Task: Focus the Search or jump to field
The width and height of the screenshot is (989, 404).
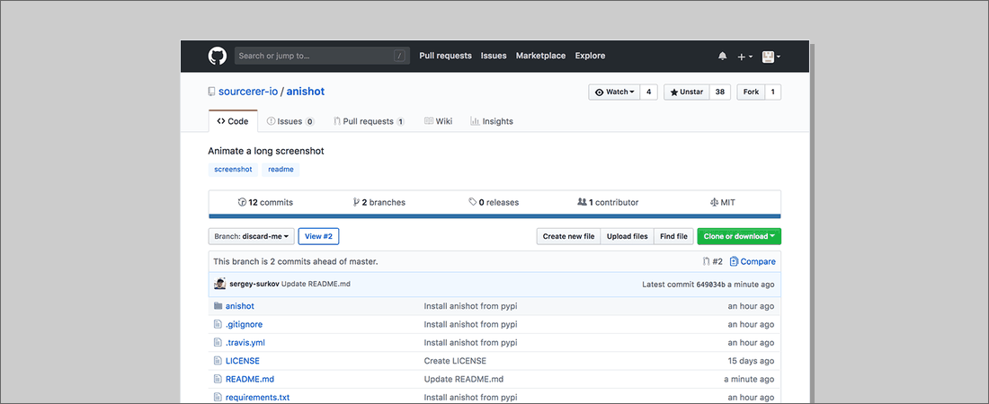Action: coord(315,56)
